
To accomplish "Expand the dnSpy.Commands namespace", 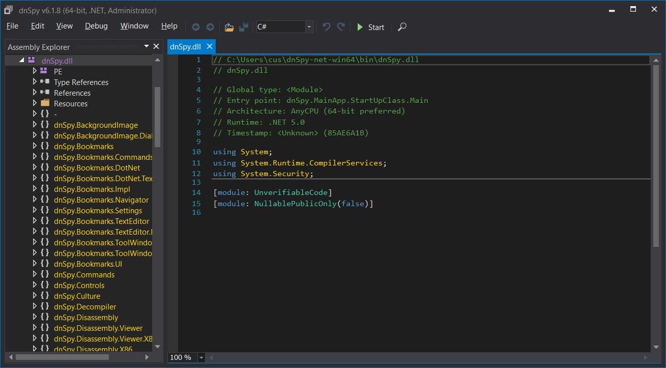I will 35,274.
